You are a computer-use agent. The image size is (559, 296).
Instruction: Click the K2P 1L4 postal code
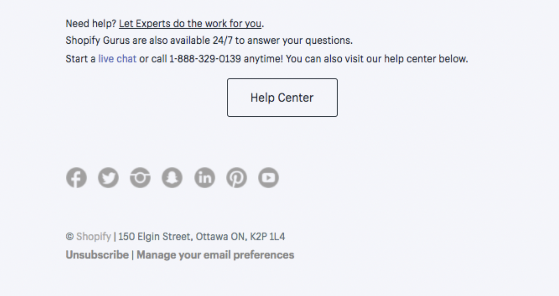click(x=268, y=237)
